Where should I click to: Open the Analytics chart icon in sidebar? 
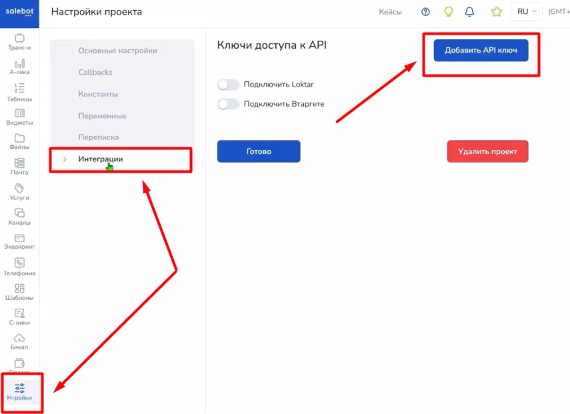(x=19, y=63)
